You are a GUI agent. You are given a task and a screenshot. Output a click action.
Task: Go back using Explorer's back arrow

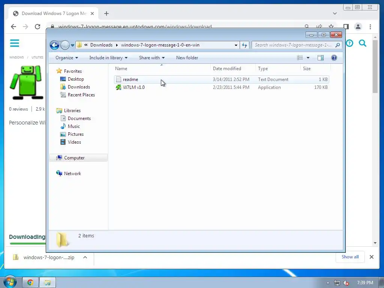(54, 45)
